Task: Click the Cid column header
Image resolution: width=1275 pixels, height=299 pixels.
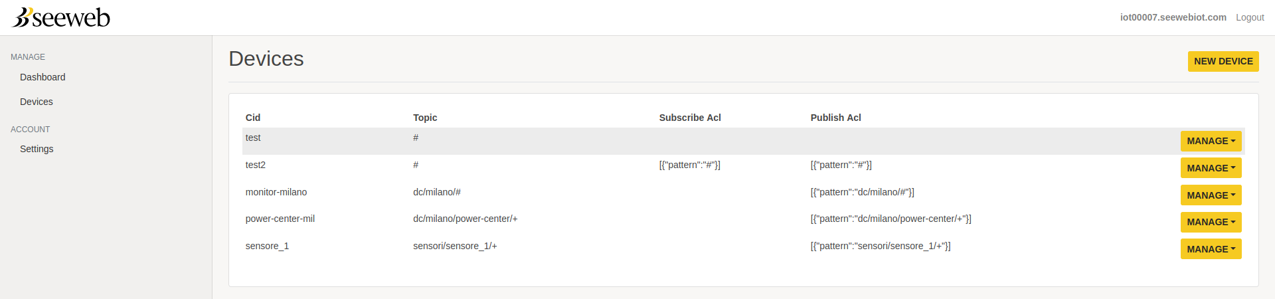Action: tap(253, 118)
